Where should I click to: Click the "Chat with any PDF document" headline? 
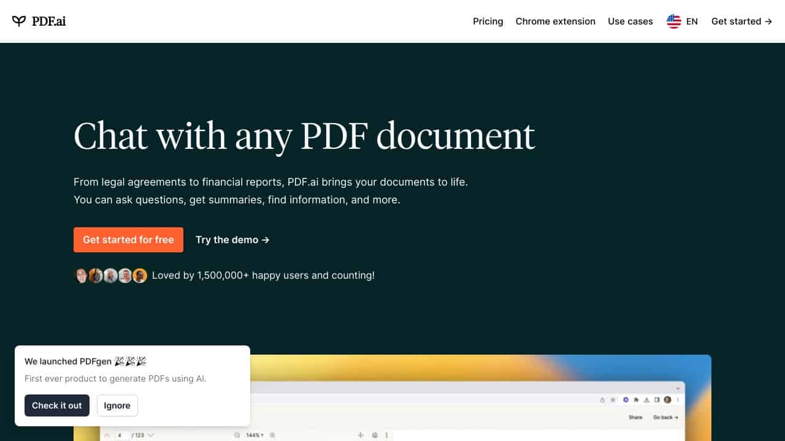(304, 136)
